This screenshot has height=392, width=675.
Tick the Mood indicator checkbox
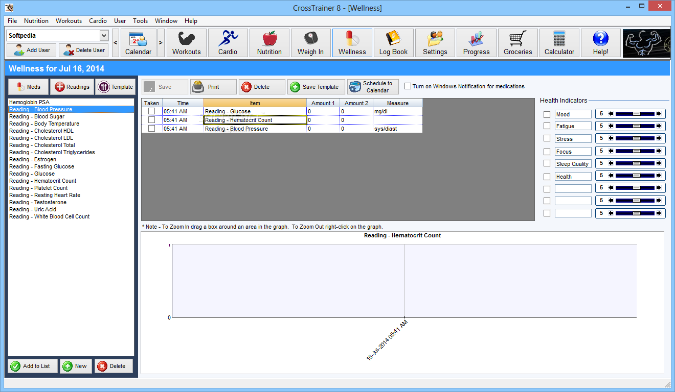[x=547, y=114]
